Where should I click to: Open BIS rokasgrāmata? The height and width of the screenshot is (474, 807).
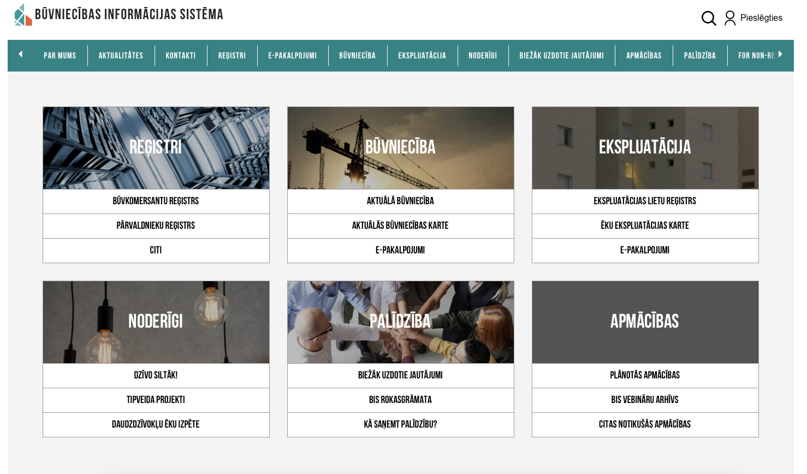(x=401, y=400)
